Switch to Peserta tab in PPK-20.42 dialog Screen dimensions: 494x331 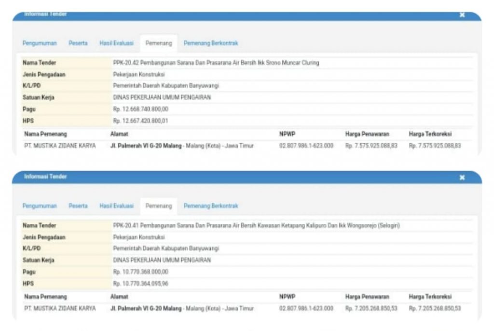(x=78, y=43)
